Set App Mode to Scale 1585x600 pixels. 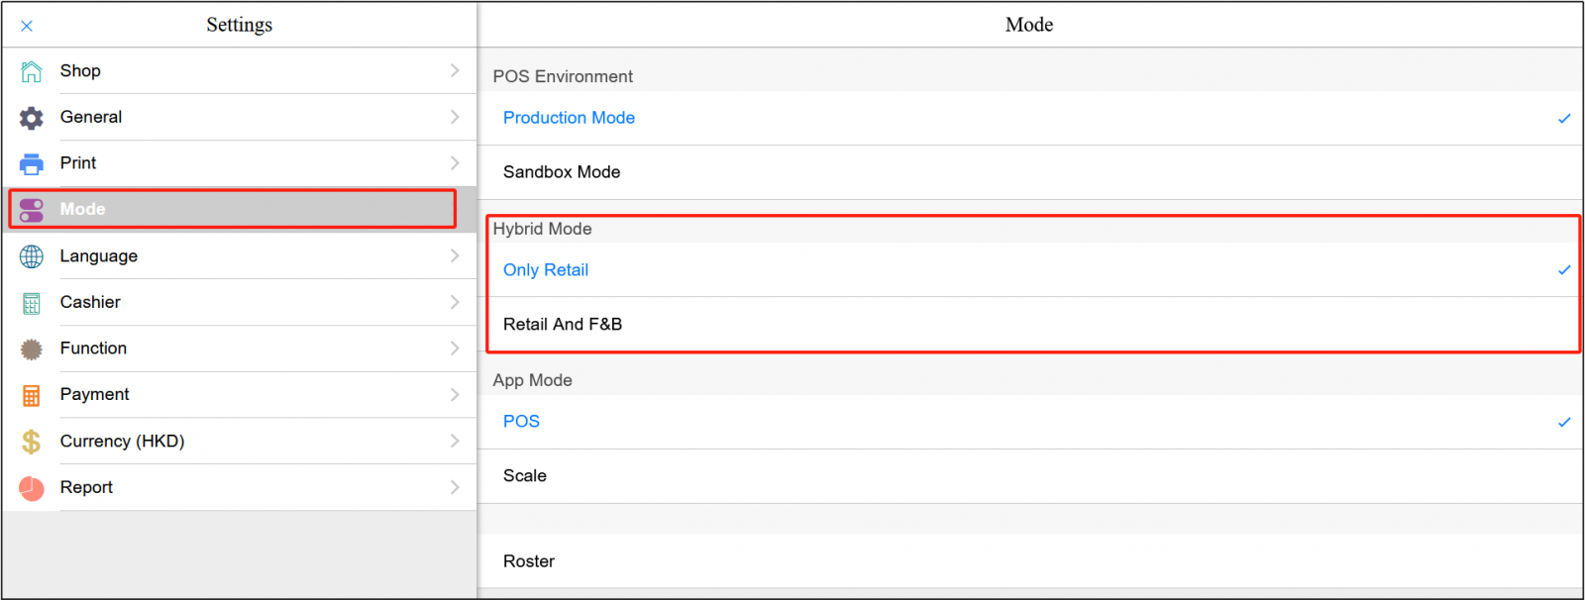click(524, 476)
